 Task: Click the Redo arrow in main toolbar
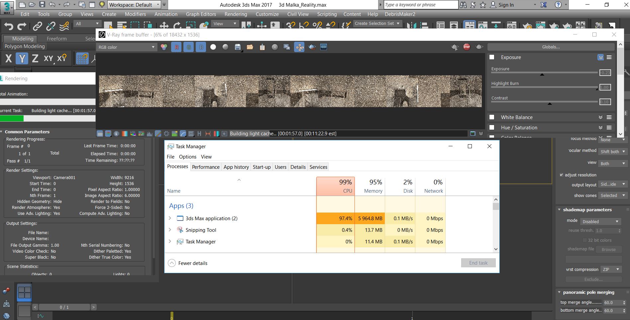pyautogui.click(x=22, y=26)
